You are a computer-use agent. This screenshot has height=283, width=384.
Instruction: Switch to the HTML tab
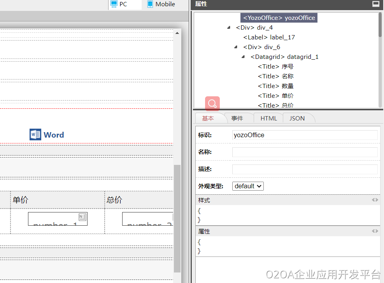pyautogui.click(x=268, y=119)
